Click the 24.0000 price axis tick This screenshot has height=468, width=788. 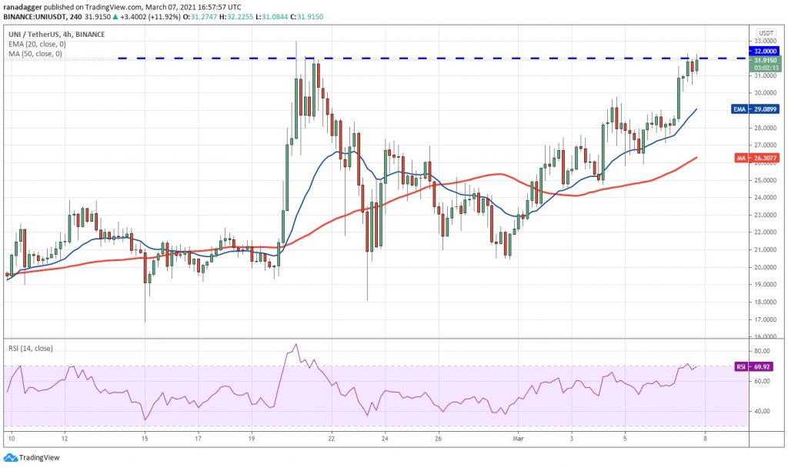(764, 198)
